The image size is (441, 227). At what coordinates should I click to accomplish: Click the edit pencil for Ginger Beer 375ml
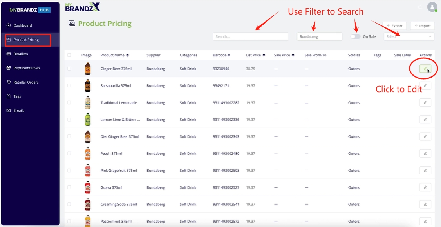[425, 69]
